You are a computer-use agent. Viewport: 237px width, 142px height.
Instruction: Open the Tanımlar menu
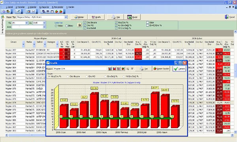20,7
